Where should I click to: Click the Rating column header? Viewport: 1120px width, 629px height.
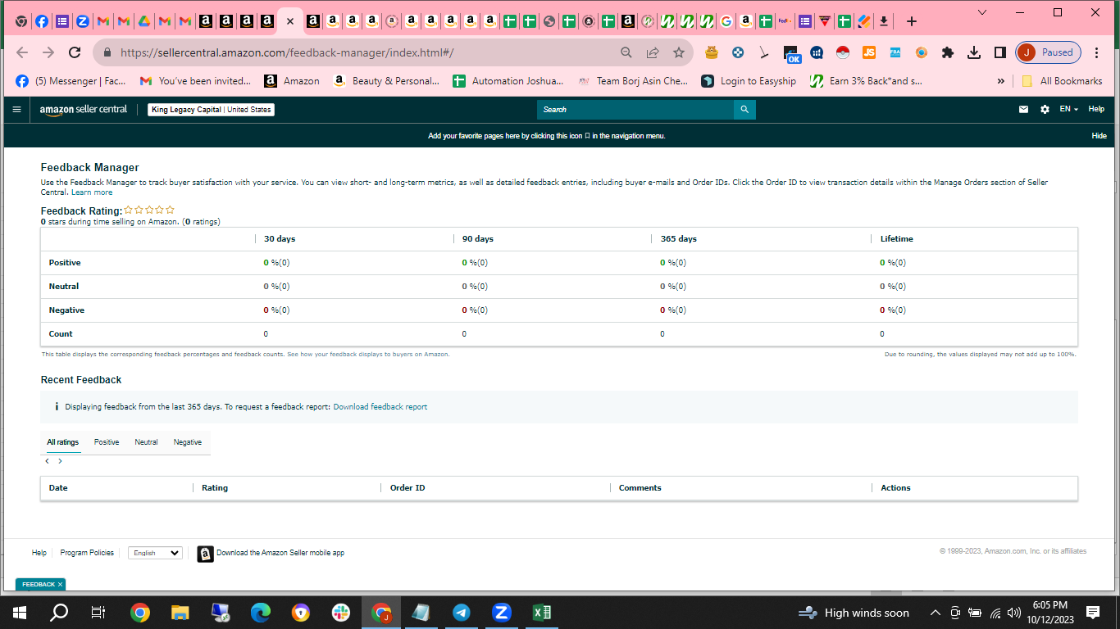click(215, 488)
